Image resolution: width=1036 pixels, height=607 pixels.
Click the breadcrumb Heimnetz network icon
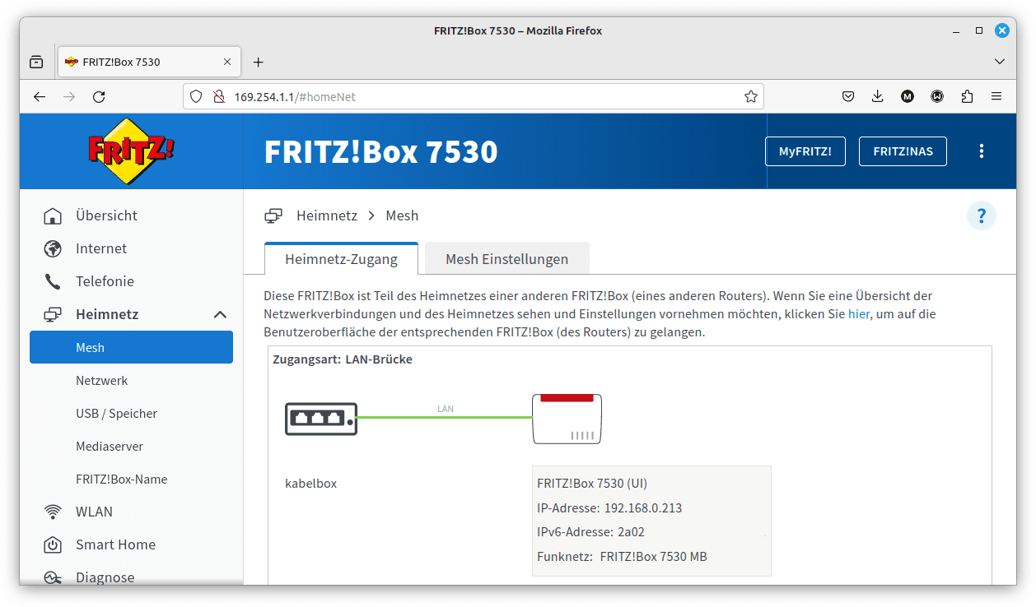coord(273,215)
